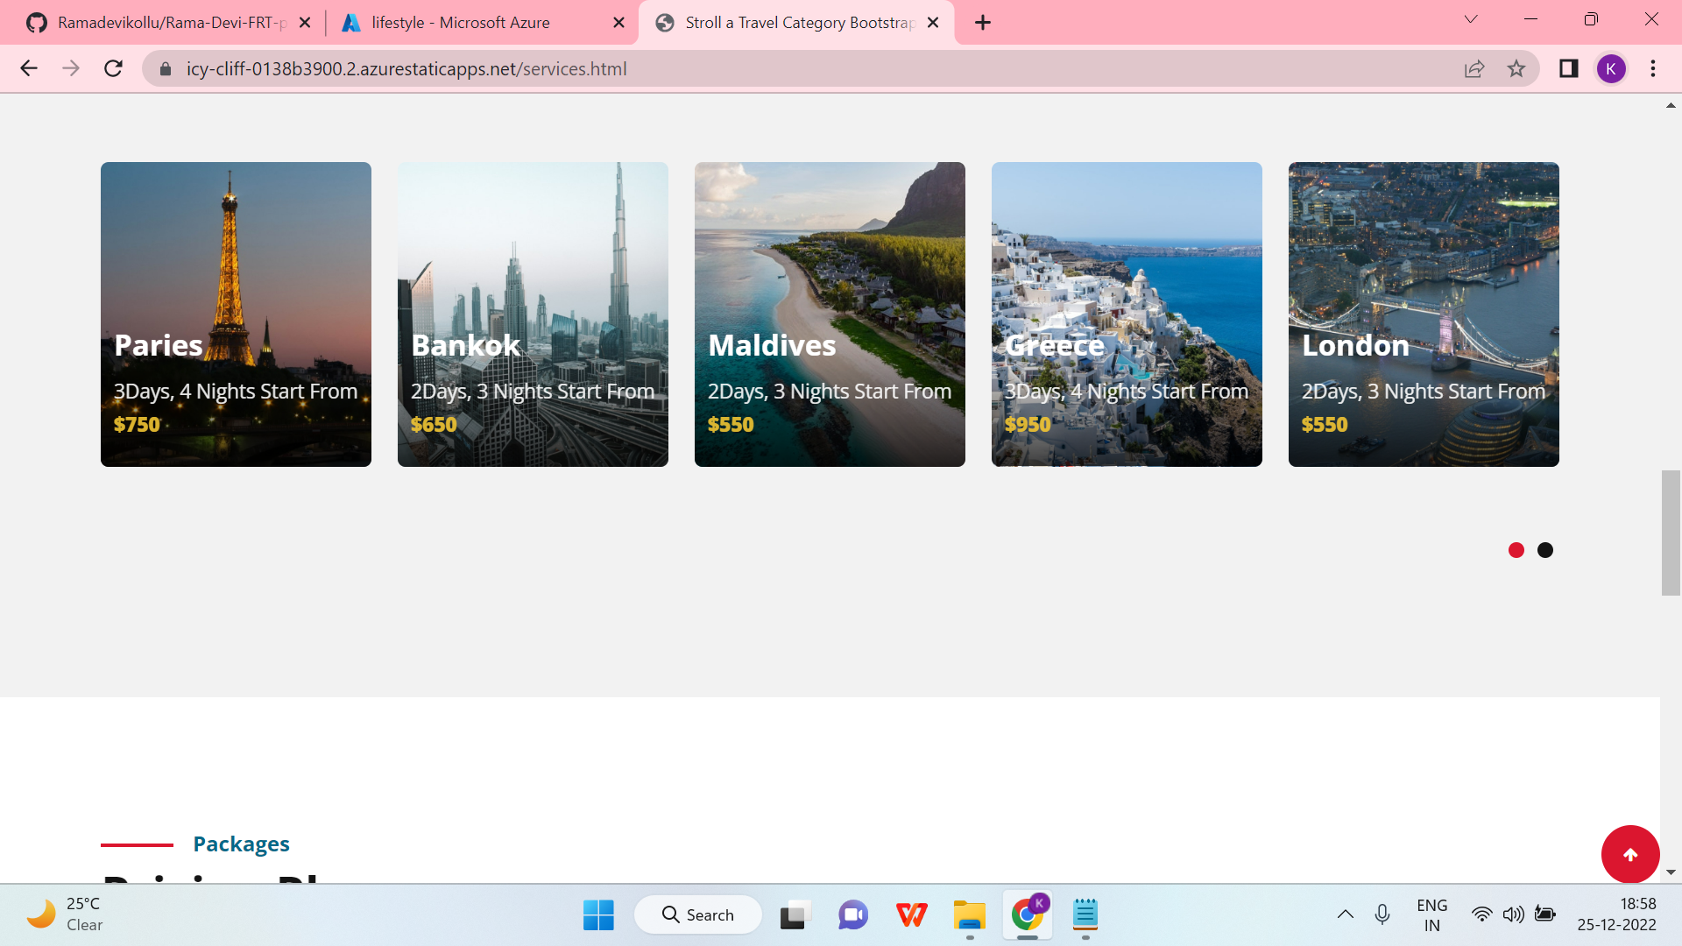This screenshot has width=1682, height=946.
Task: Toggle the browser side panel icon
Action: [1568, 68]
